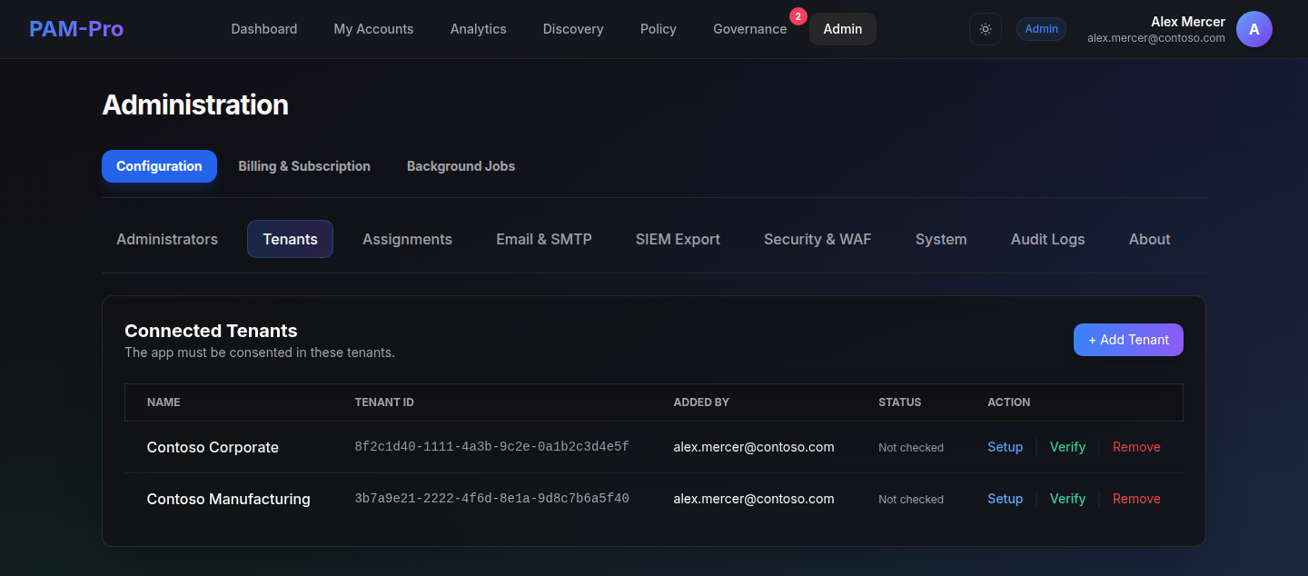
Task: Open the Policy page
Action: [659, 29]
